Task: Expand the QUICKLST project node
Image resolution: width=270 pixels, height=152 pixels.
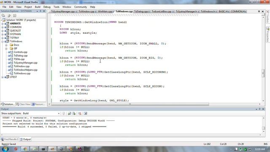Action: (3, 31)
